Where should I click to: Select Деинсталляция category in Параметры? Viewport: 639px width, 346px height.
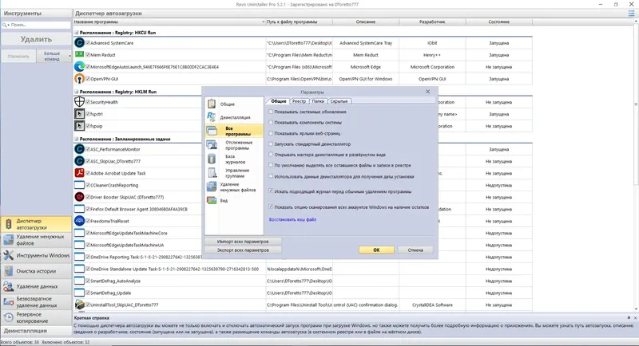(234, 117)
